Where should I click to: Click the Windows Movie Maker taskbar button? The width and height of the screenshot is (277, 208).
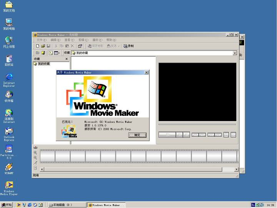[107, 205]
